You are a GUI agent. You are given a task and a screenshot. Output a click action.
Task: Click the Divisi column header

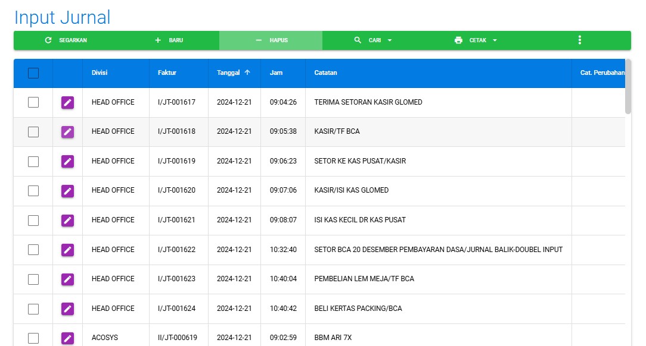pyautogui.click(x=100, y=73)
